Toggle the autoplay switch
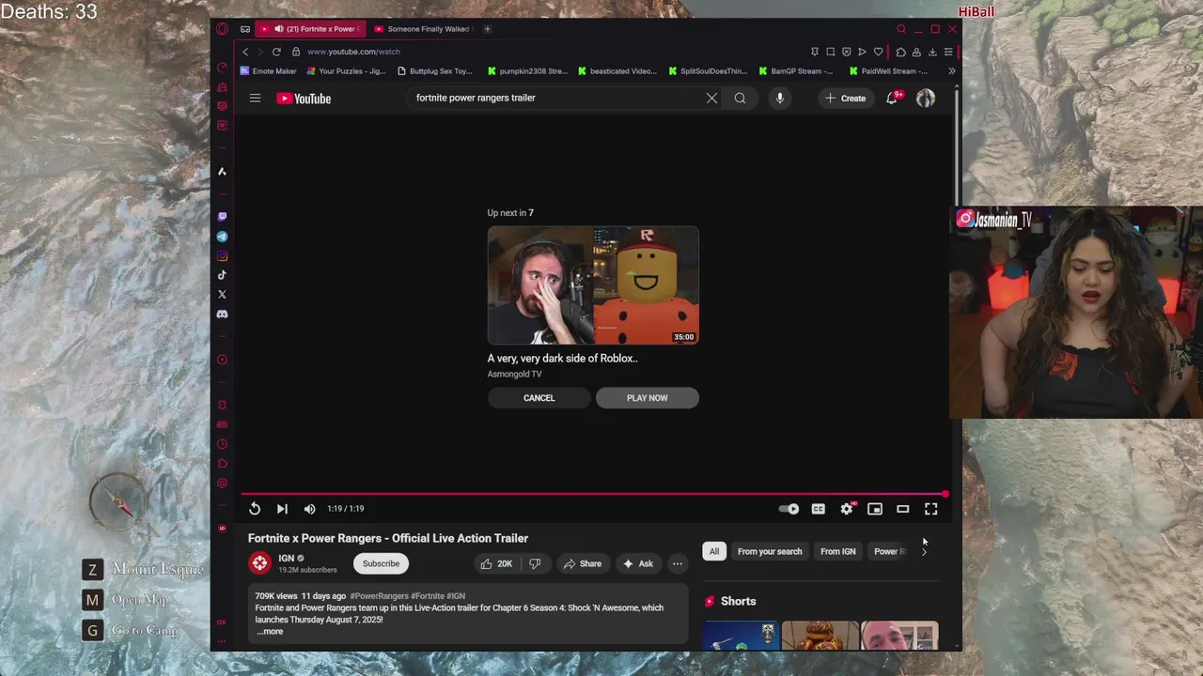 (x=789, y=509)
